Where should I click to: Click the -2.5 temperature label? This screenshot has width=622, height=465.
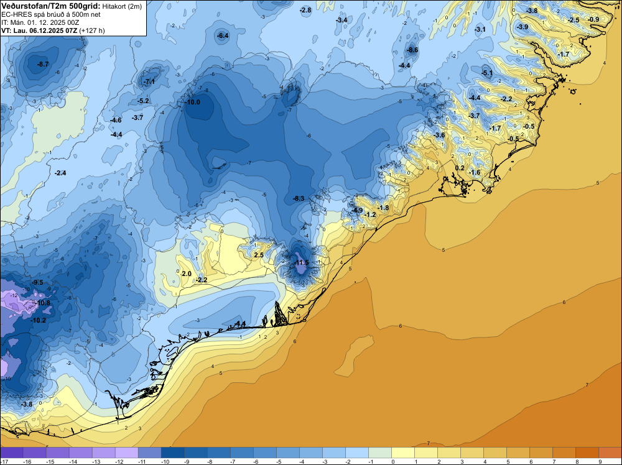(x=573, y=20)
